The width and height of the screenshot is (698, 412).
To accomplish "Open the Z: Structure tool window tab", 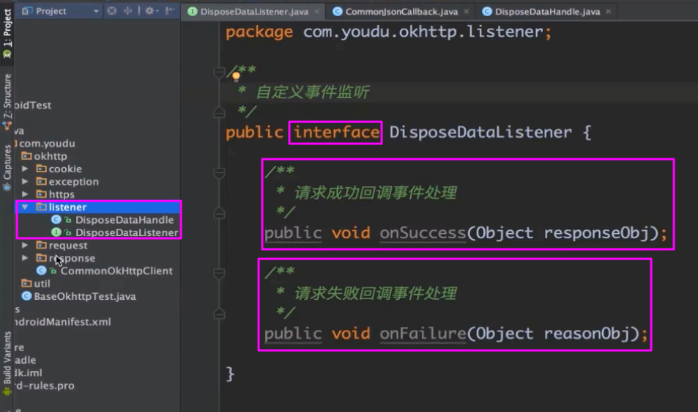I will tap(7, 102).
